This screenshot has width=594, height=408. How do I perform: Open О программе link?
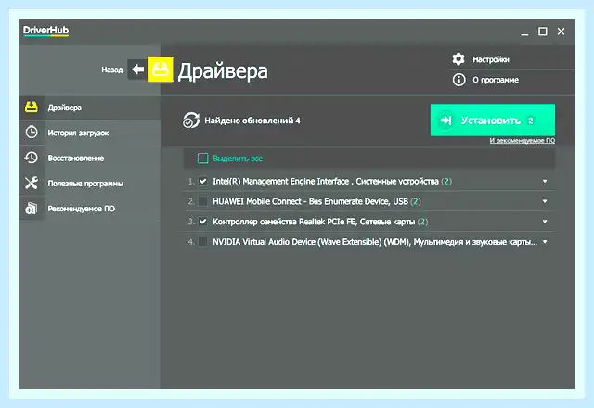[x=496, y=80]
